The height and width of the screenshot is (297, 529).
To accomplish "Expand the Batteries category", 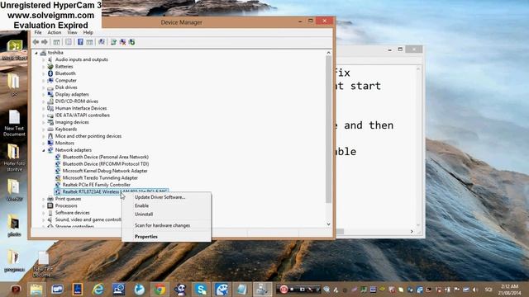I will coord(44,67).
